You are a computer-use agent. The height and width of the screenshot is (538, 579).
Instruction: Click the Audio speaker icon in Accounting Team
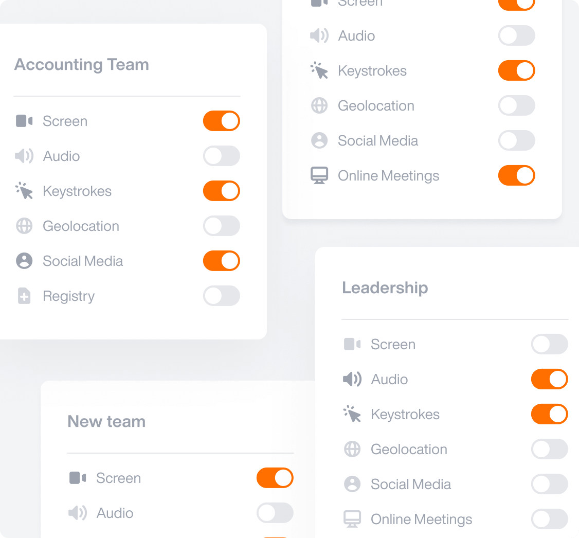tap(24, 156)
